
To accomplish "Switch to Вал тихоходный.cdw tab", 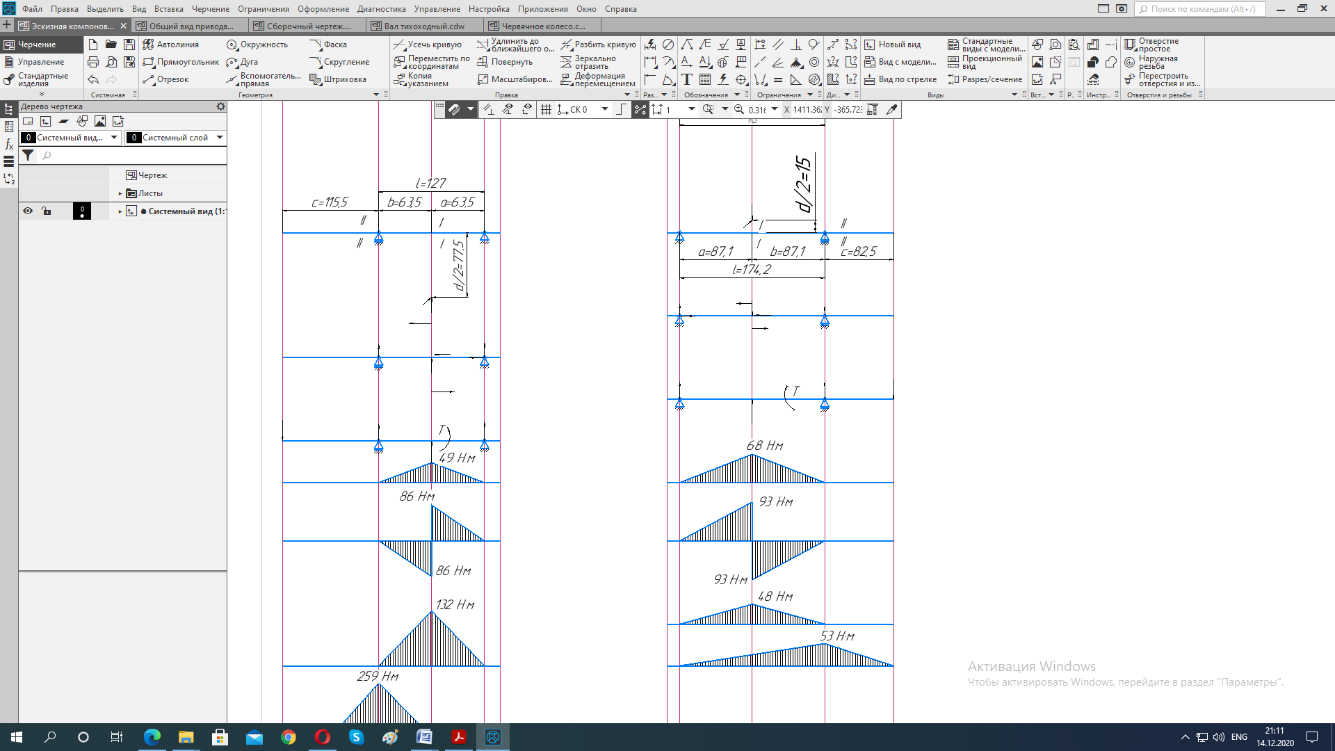I will (x=424, y=26).
